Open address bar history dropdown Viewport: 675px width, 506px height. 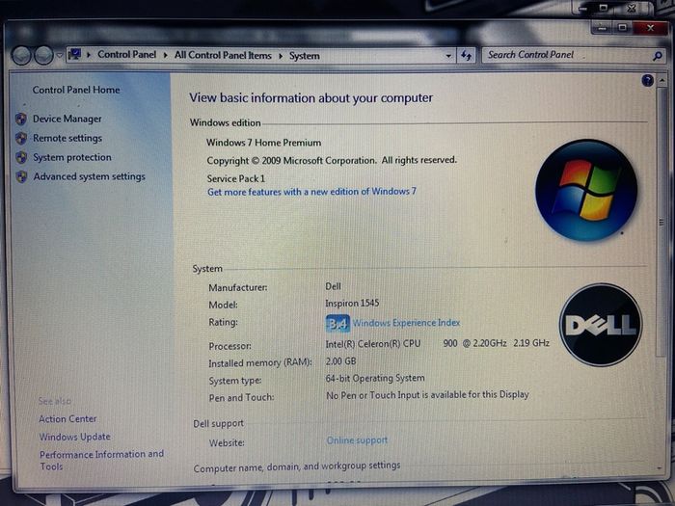coord(448,56)
